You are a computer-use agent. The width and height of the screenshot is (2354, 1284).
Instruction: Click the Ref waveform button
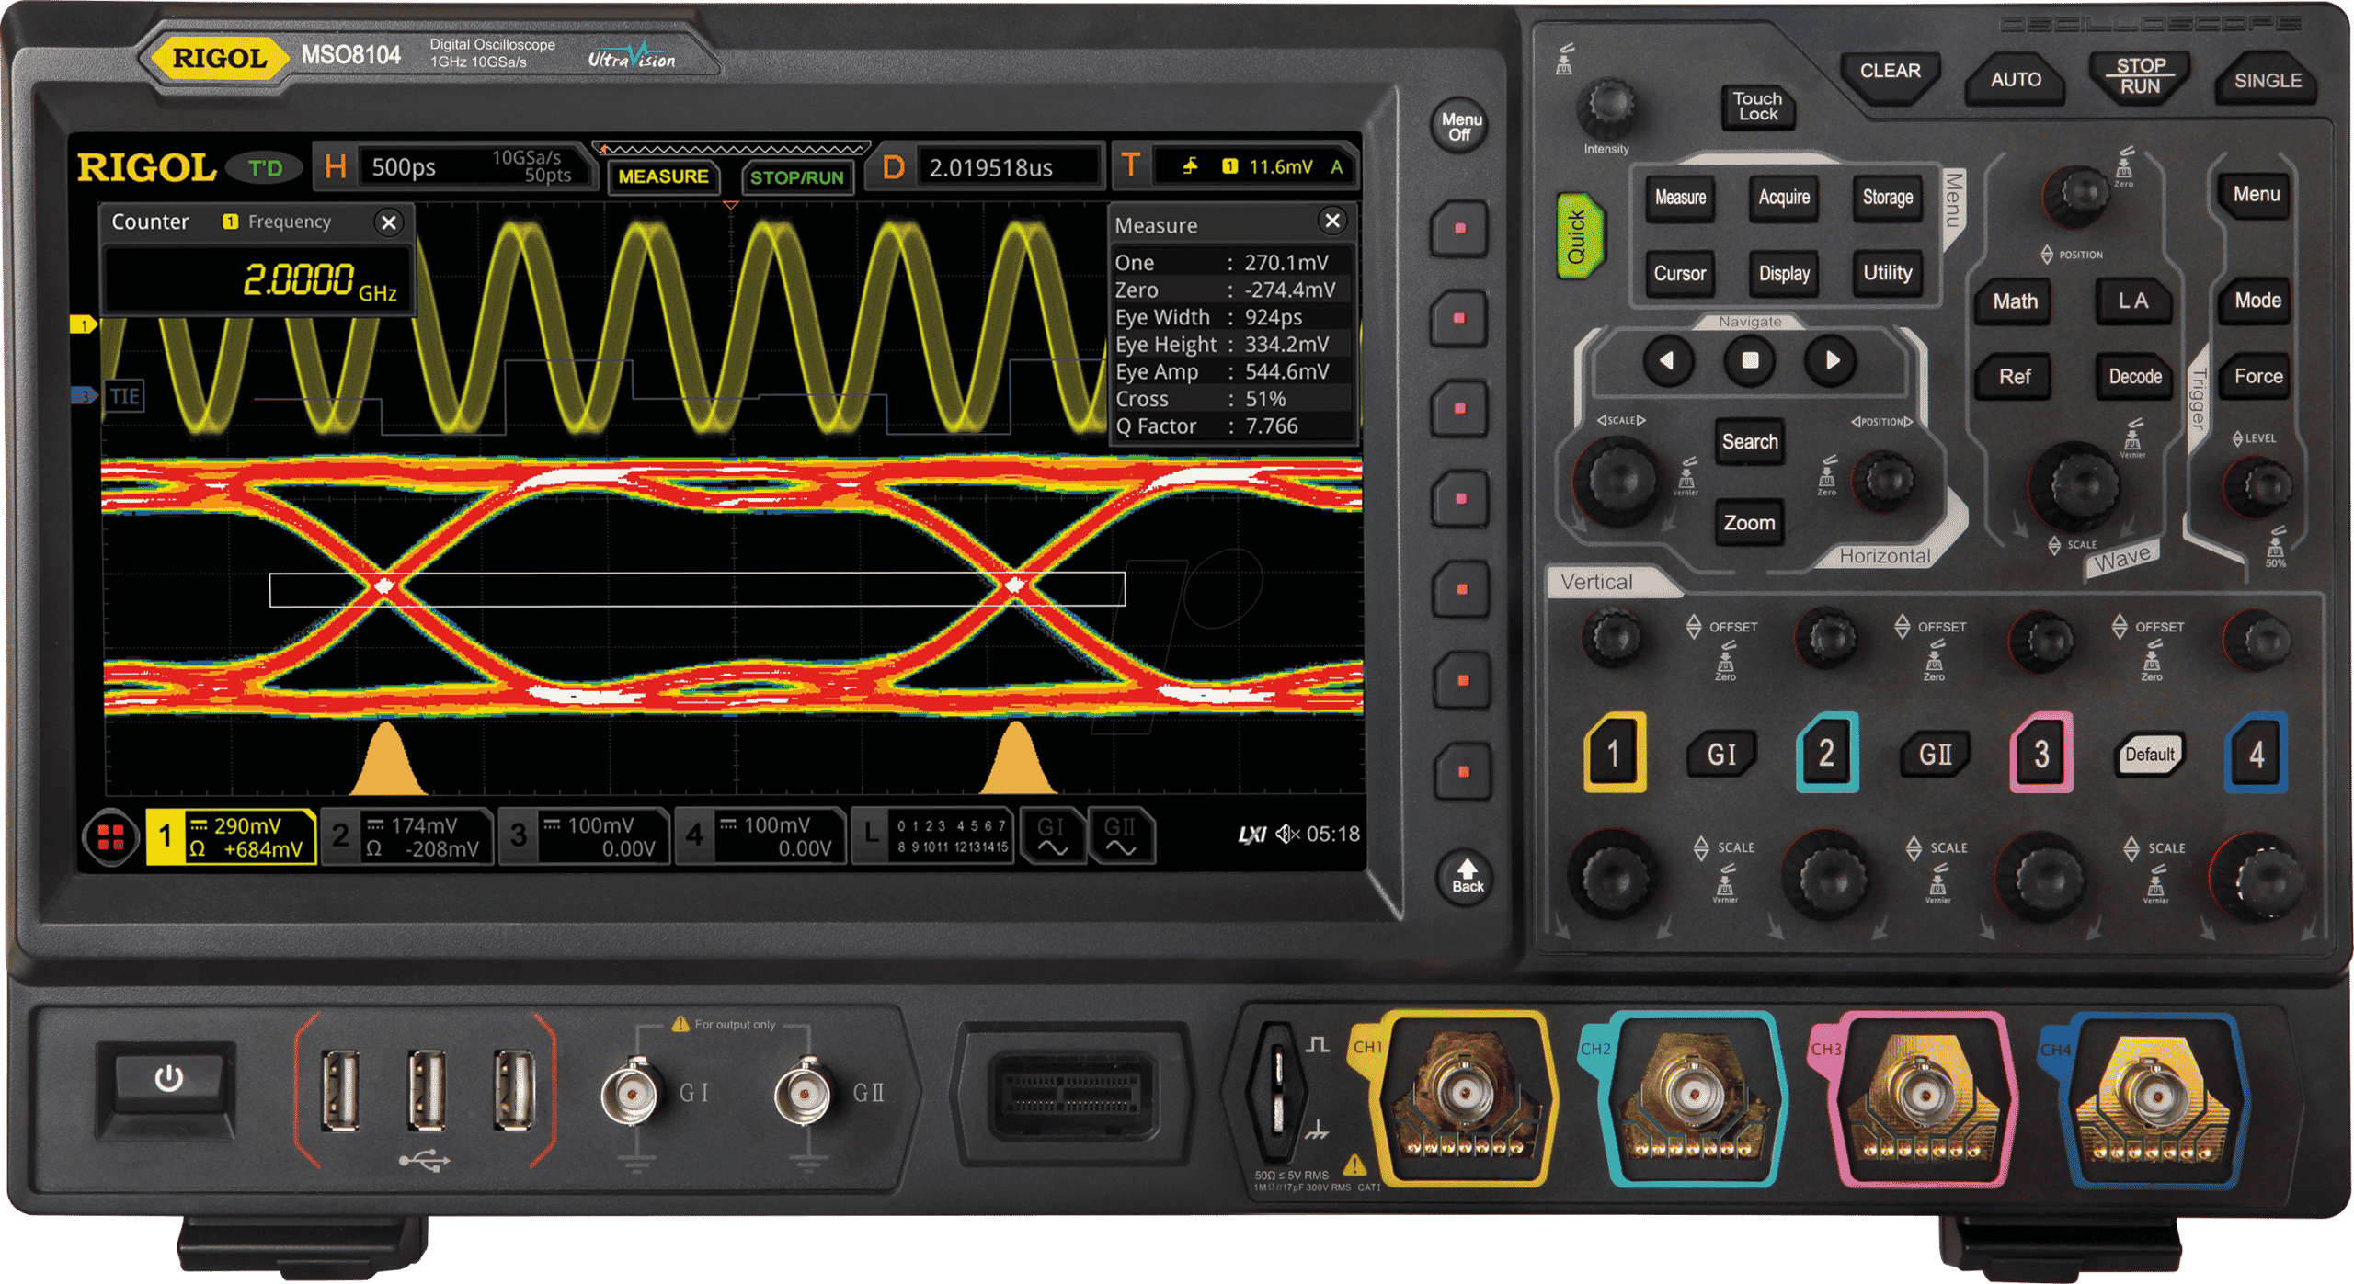click(x=2014, y=377)
